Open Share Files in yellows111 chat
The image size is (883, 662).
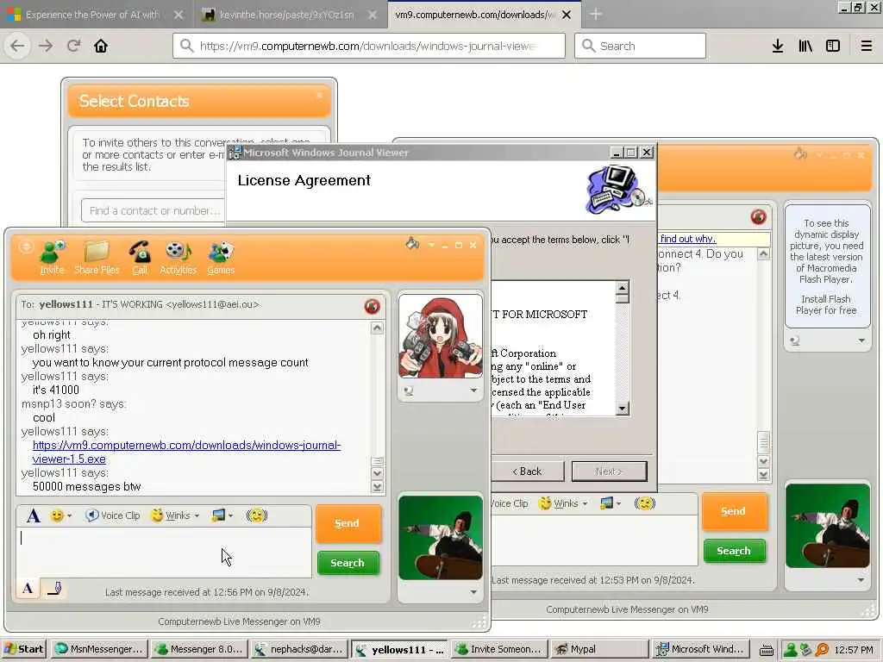pos(97,257)
